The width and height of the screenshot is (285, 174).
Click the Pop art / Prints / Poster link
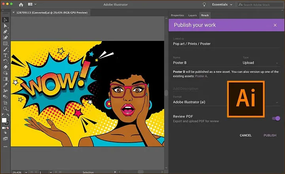pyautogui.click(x=192, y=44)
